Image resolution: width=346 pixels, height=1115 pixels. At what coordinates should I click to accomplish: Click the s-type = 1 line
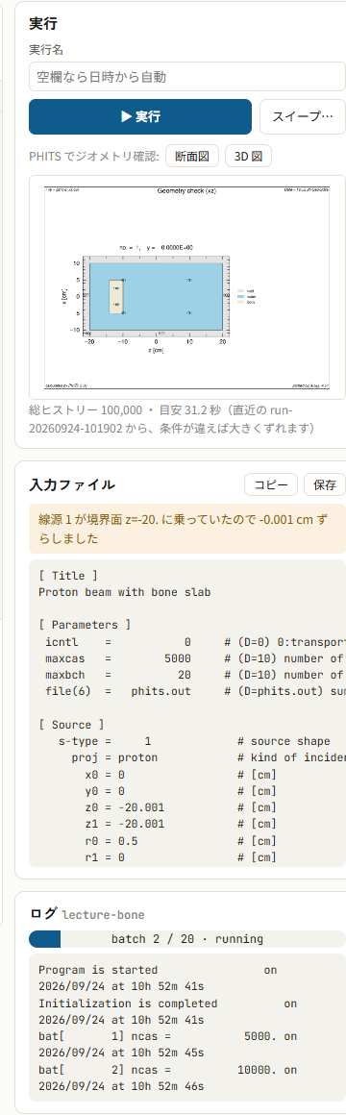pyautogui.click(x=192, y=741)
